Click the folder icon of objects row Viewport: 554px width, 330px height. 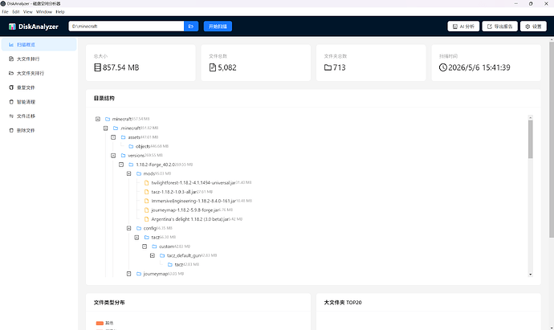click(x=131, y=146)
